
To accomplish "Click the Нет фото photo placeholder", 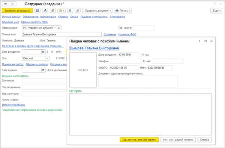I will (x=83, y=70).
